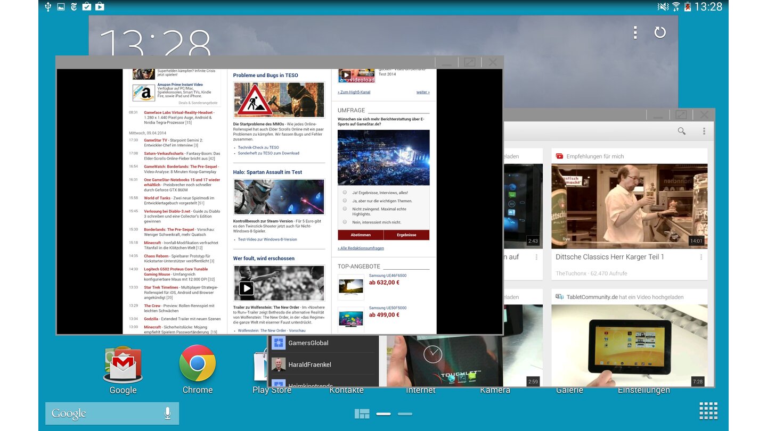The image size is (767, 431).
Task: Open 'Saturn-Verkaufscharts' news item
Action: point(182,156)
